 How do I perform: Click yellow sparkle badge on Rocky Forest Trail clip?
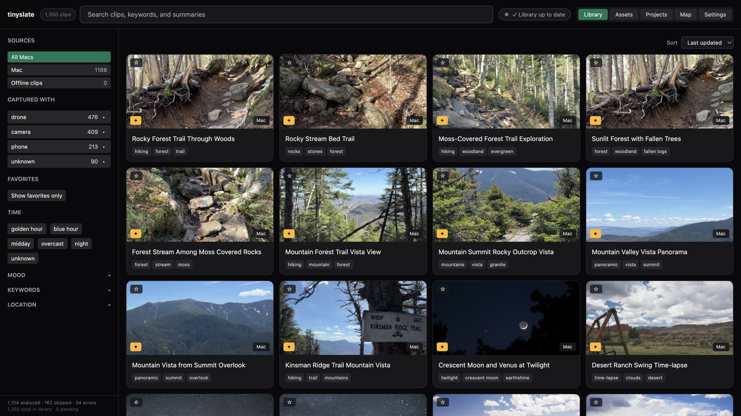coord(136,121)
